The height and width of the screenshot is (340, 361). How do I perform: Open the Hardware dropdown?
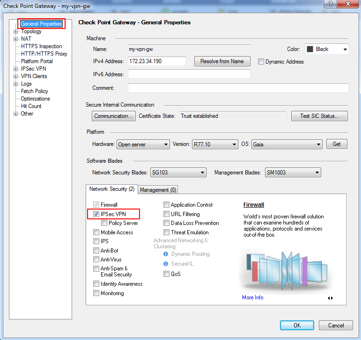[143, 145]
